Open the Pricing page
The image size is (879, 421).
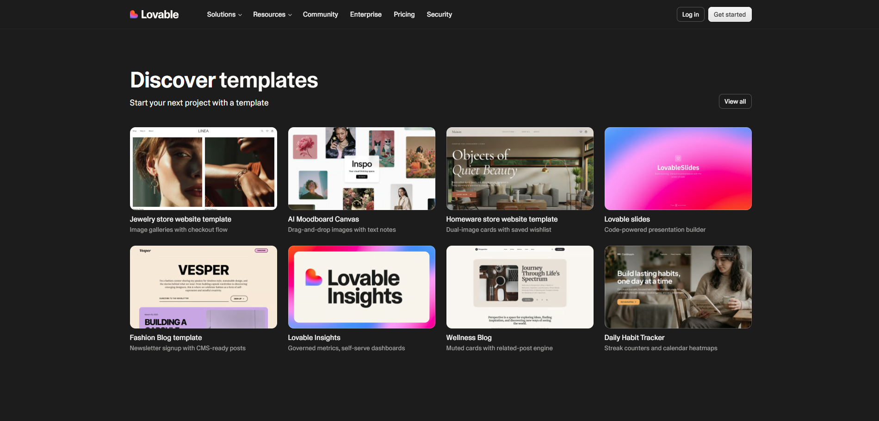pos(404,14)
